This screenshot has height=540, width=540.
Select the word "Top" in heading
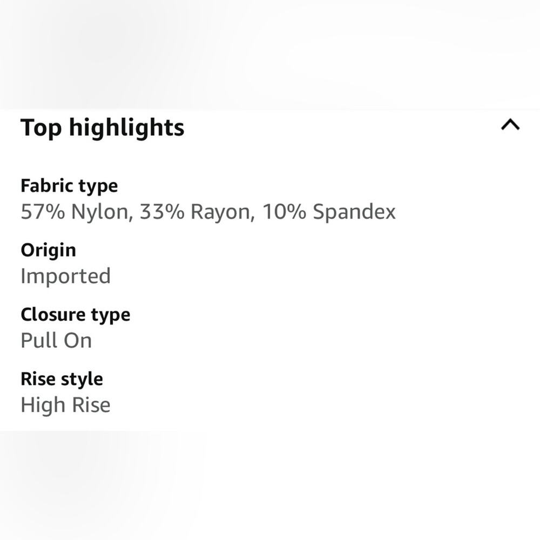(41, 129)
